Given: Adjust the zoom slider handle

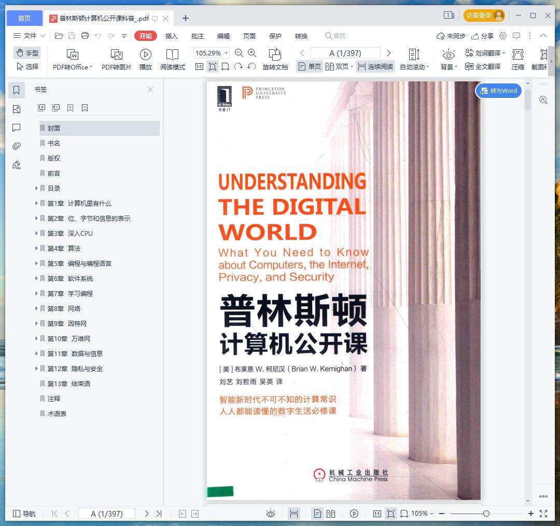Looking at the screenshot, I should [486, 514].
